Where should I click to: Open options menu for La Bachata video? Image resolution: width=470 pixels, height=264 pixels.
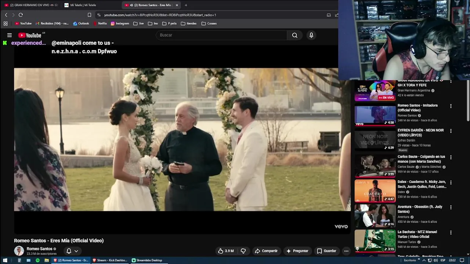tap(451, 232)
